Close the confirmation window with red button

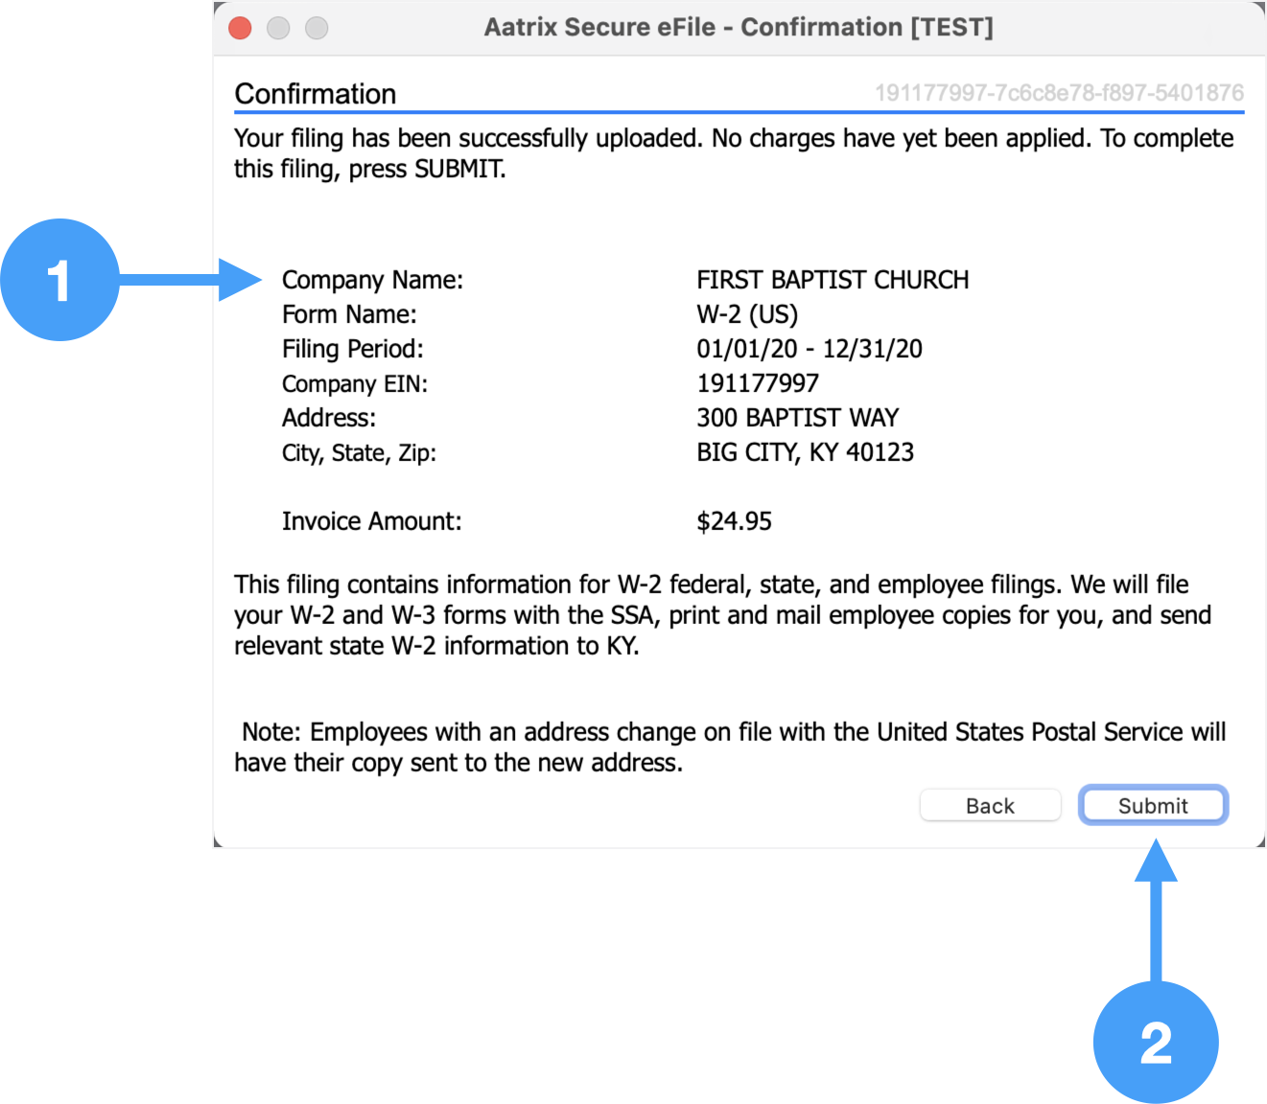(240, 29)
